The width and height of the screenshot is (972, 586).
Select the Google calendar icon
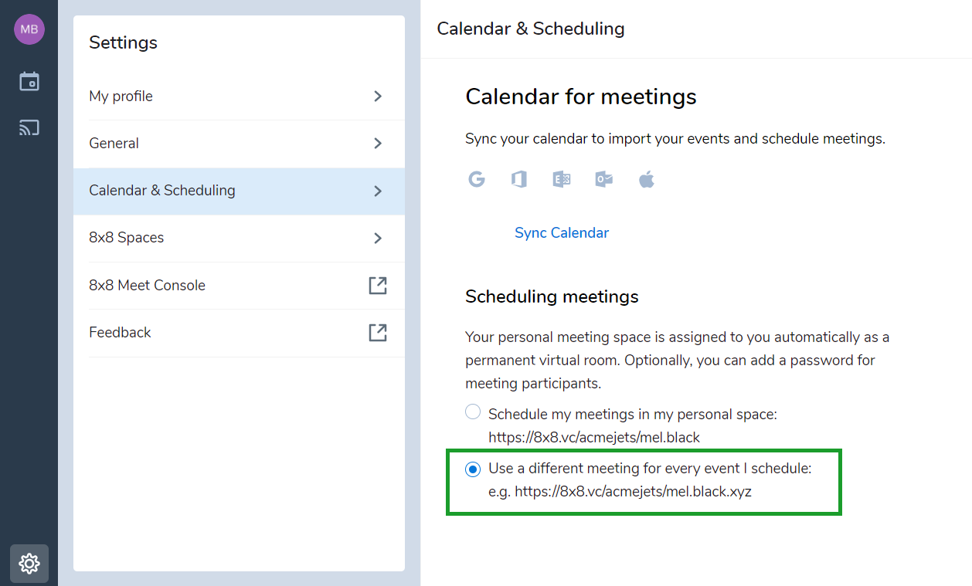(x=477, y=179)
